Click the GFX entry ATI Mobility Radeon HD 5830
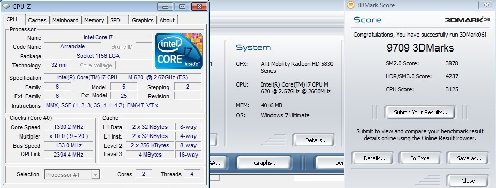 point(297,67)
